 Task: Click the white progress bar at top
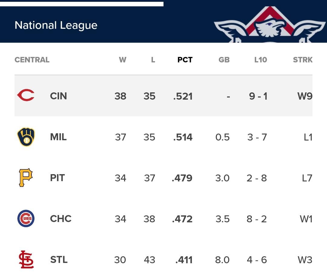[82, 4]
